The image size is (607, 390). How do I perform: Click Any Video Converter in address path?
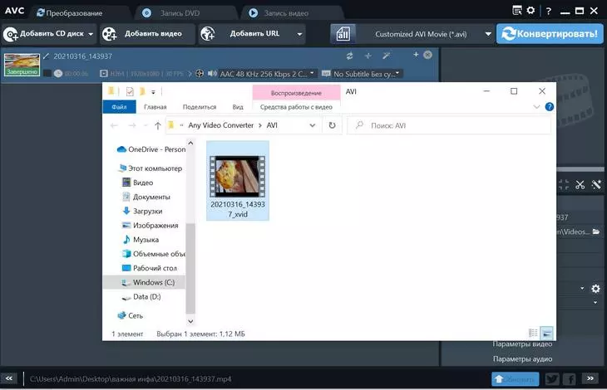[220, 125]
